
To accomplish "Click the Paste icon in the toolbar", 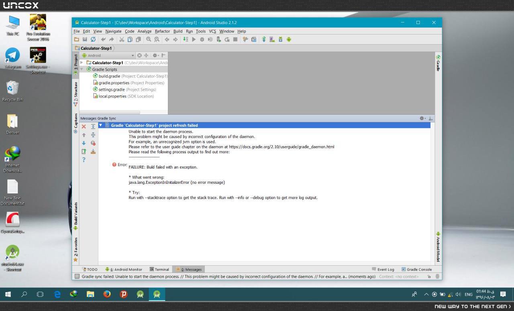I will (138, 39).
